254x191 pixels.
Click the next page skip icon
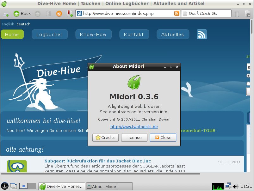pos(48,14)
